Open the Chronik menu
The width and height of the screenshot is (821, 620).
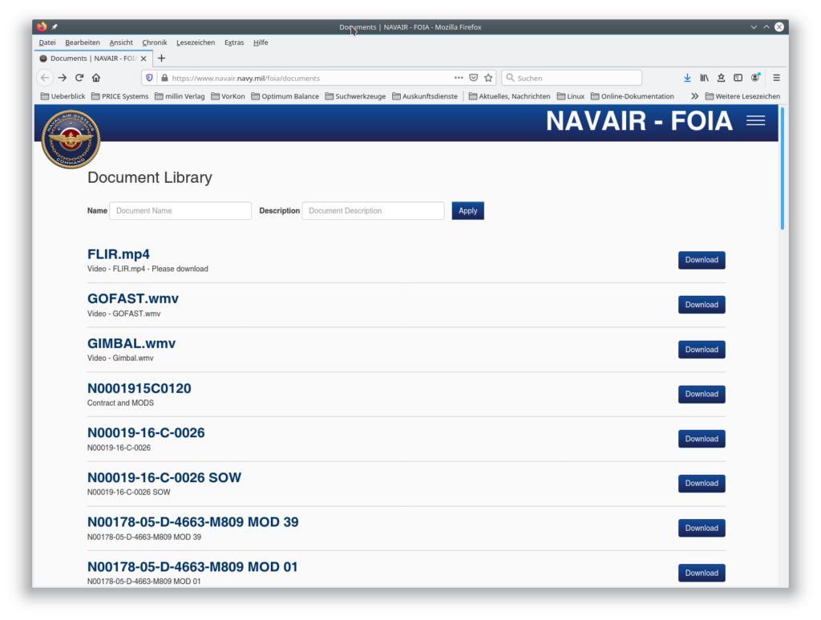coord(155,43)
